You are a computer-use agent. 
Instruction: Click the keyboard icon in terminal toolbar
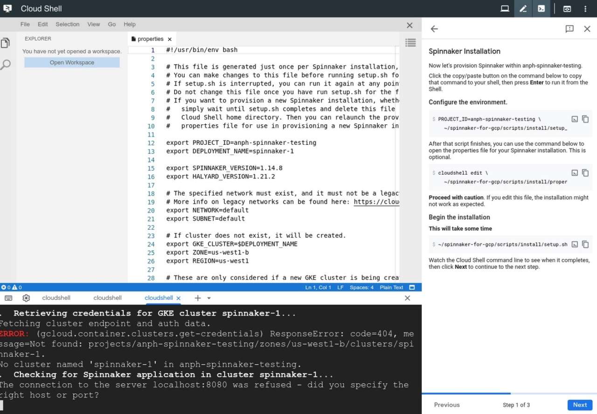pyautogui.click(x=8, y=298)
